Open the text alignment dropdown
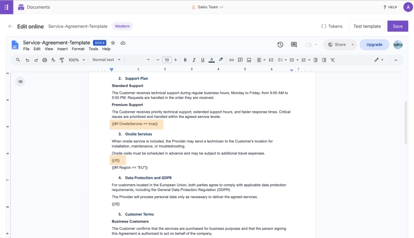This screenshot has height=238, width=414. [x=261, y=60]
